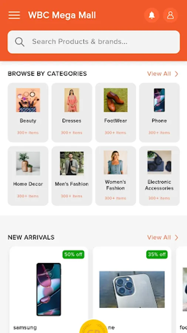The height and width of the screenshot is (333, 187).
Task: Choose Electronic Accessories category
Action: (x=159, y=176)
